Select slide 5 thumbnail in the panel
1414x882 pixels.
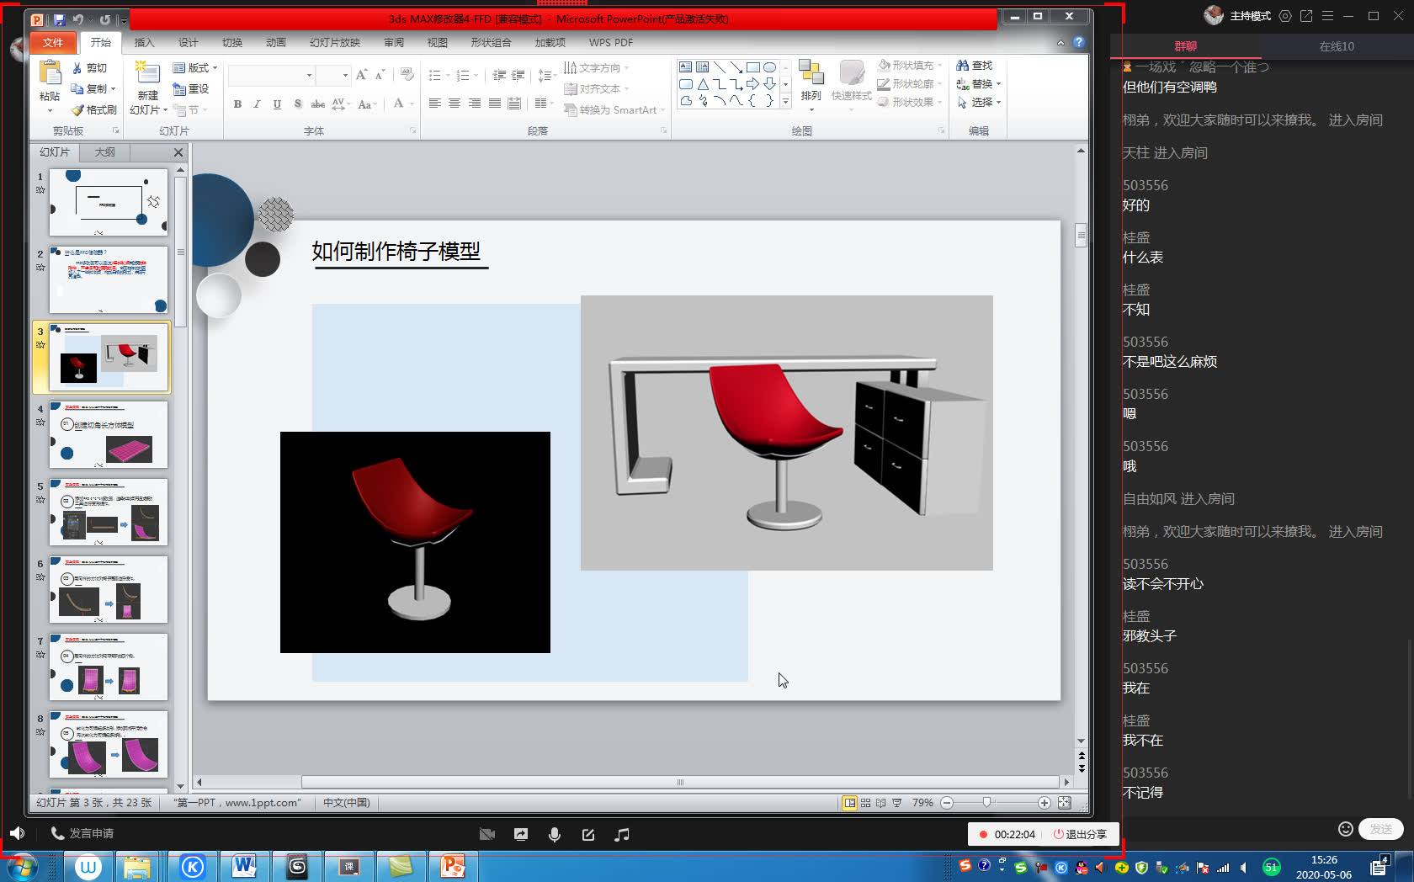(x=108, y=512)
